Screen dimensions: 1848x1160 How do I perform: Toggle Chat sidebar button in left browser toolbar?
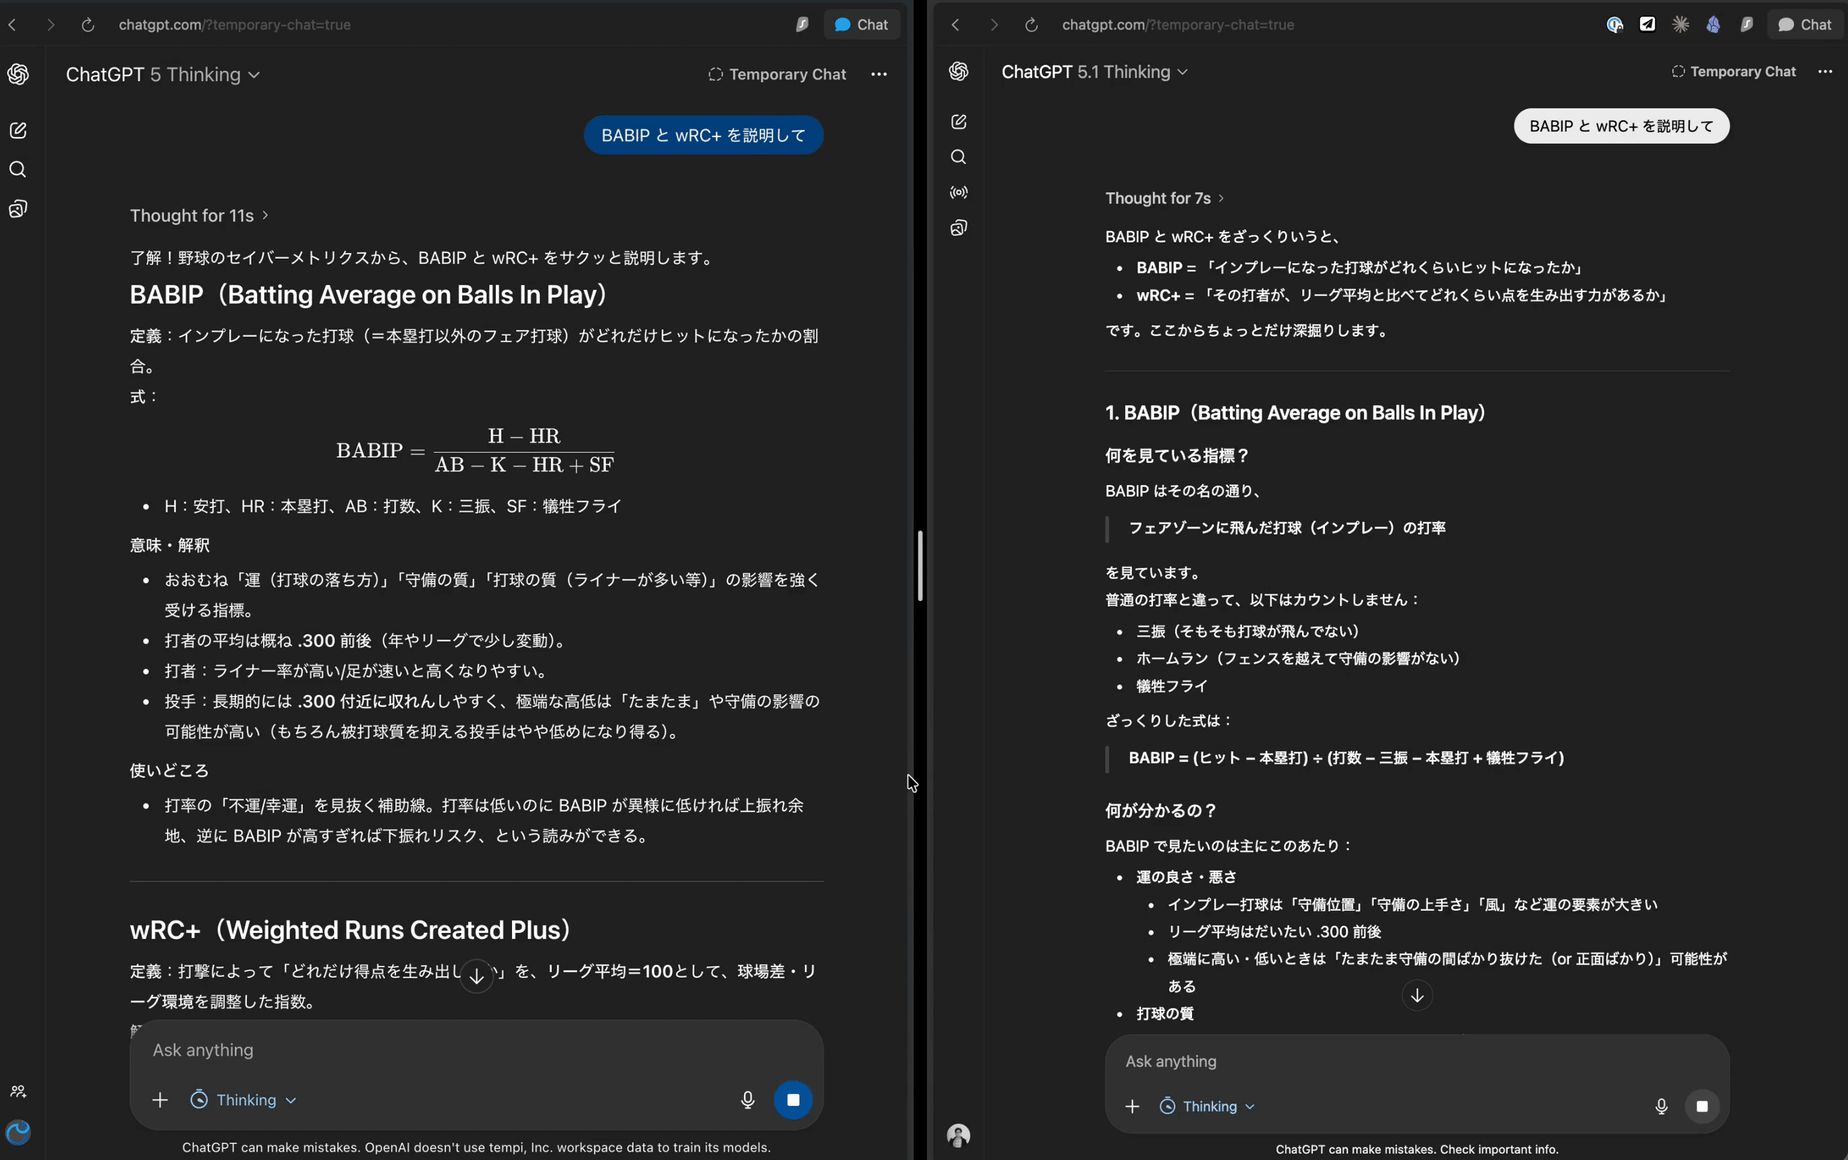(861, 25)
